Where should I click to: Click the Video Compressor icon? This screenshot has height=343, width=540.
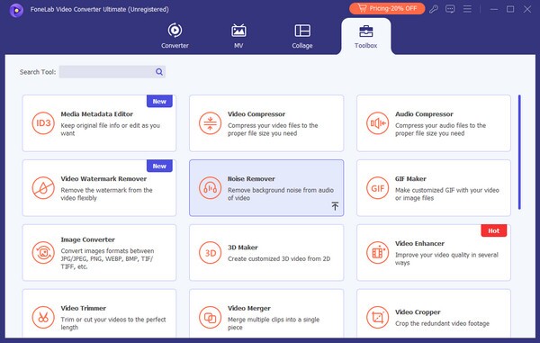[x=210, y=123]
